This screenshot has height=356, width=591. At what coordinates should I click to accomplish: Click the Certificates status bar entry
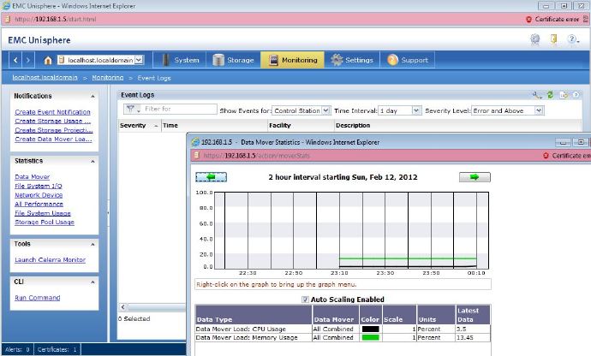[x=57, y=349]
